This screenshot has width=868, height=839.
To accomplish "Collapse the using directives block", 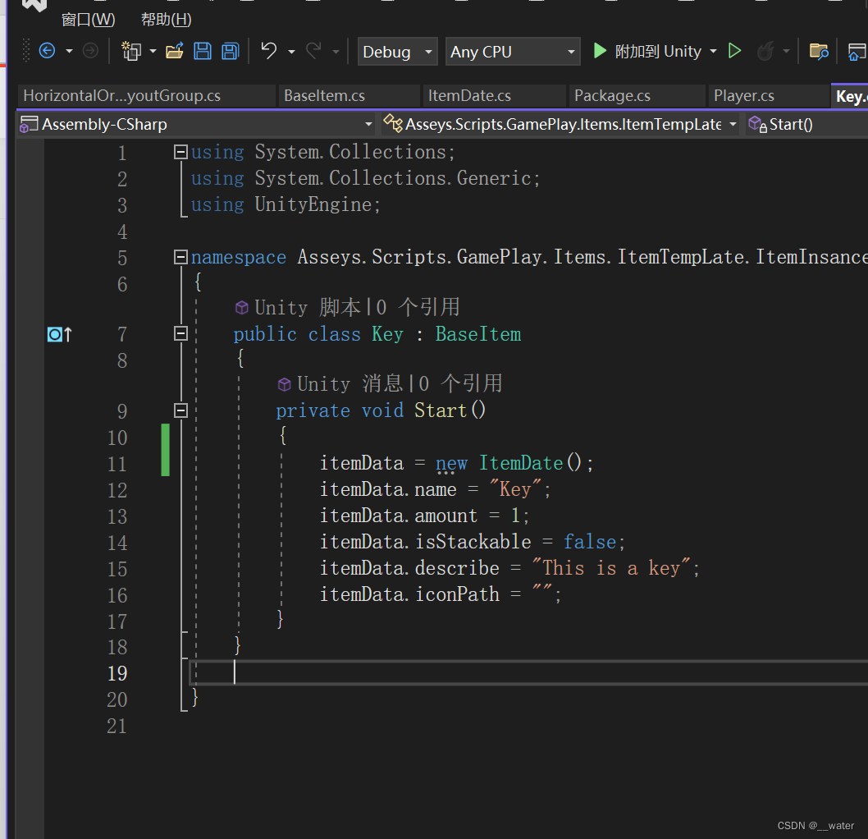I will tap(180, 152).
